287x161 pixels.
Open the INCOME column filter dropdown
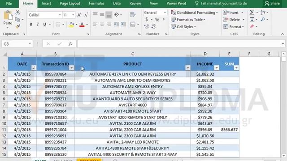pos(217,68)
